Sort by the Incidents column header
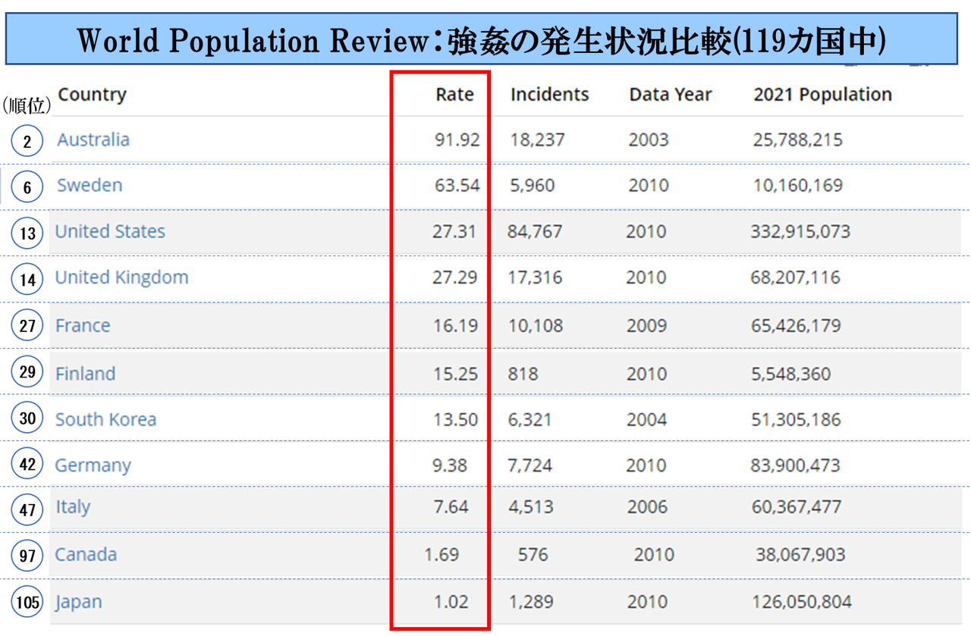The height and width of the screenshot is (636, 971). point(549,95)
